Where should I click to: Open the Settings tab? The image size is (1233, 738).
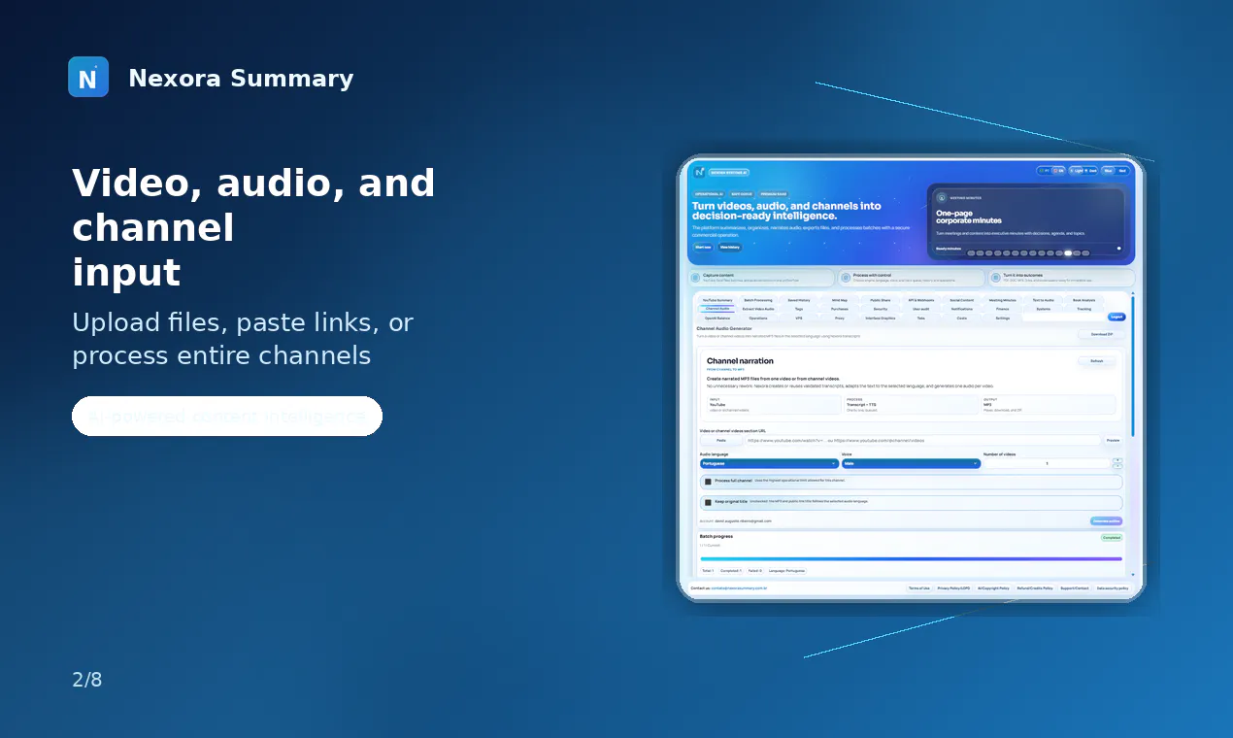[x=1003, y=318]
